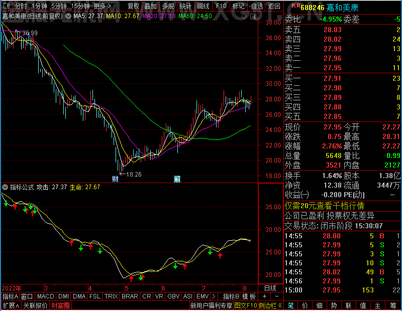Click the 仅需20元查看千档行情 promotion link

click(x=324, y=206)
